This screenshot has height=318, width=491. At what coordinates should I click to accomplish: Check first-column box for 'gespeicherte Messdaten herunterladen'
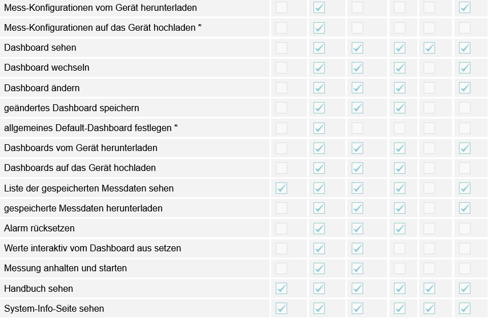pos(281,208)
